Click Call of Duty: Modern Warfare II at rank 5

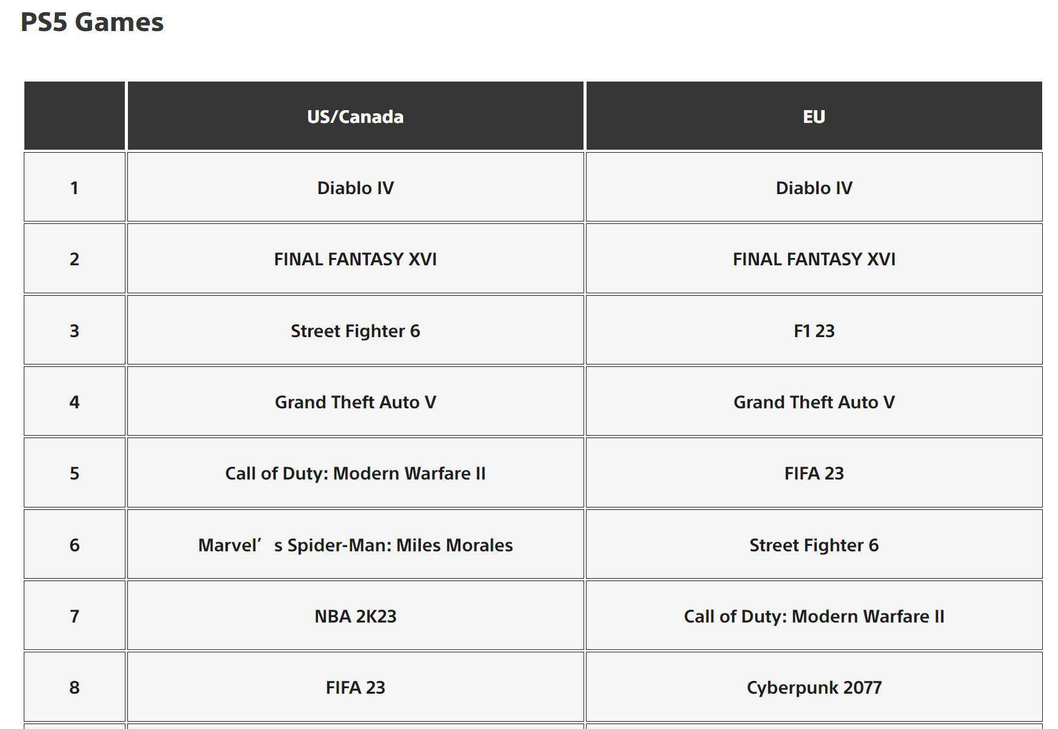pos(355,473)
